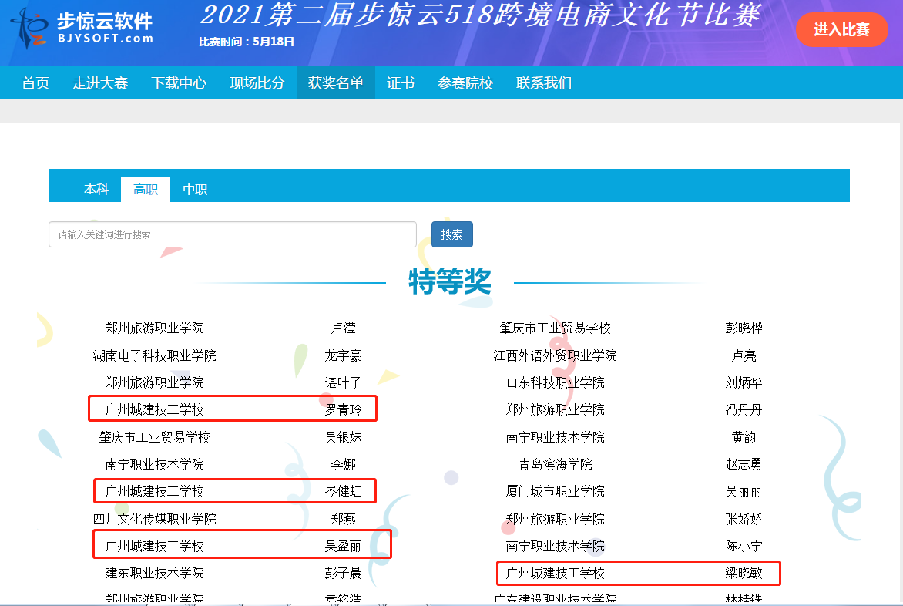The height and width of the screenshot is (606, 903).
Task: Select winner name 吴丽丽
Action: (744, 491)
